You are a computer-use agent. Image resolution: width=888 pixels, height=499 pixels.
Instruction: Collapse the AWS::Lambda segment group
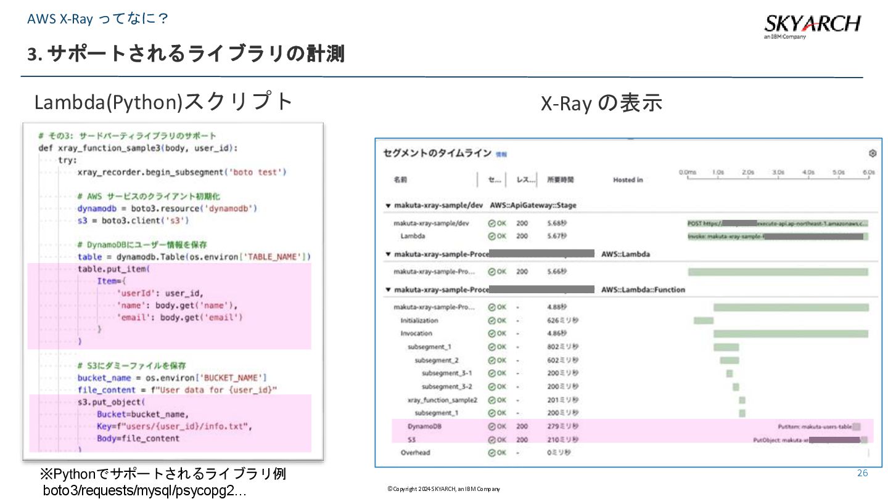tap(388, 254)
